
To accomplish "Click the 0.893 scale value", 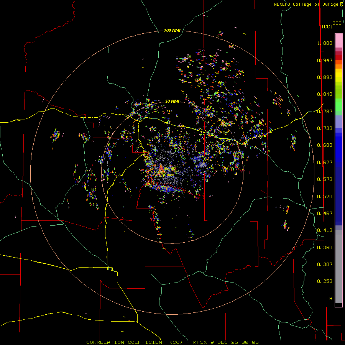I will [x=325, y=77].
